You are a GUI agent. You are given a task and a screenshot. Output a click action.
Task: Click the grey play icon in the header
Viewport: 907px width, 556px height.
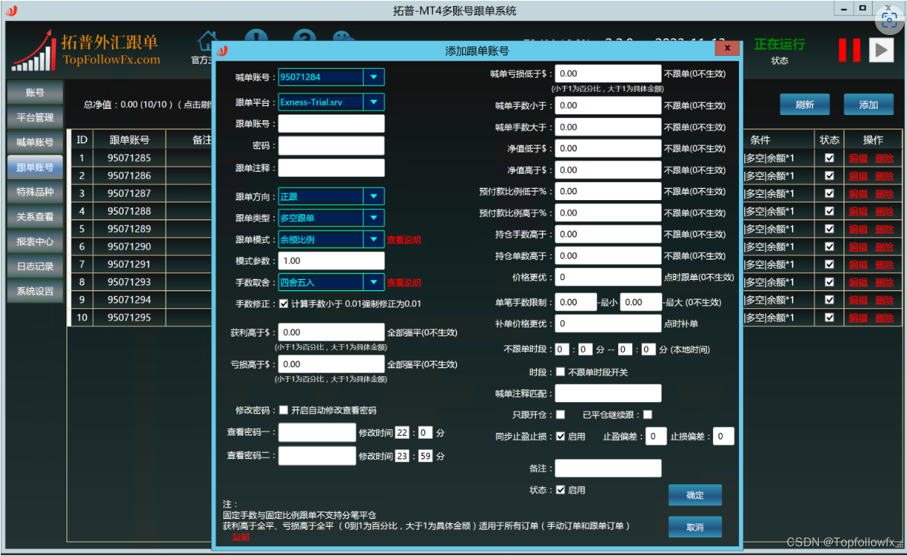tap(881, 50)
